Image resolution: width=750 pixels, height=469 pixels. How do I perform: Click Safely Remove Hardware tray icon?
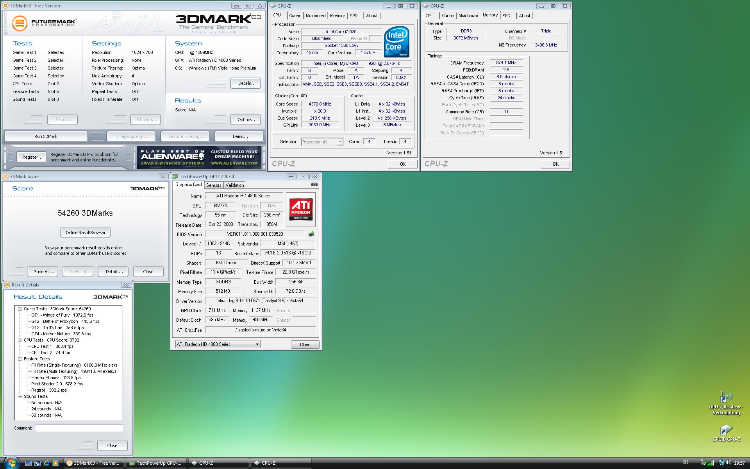[704, 463]
